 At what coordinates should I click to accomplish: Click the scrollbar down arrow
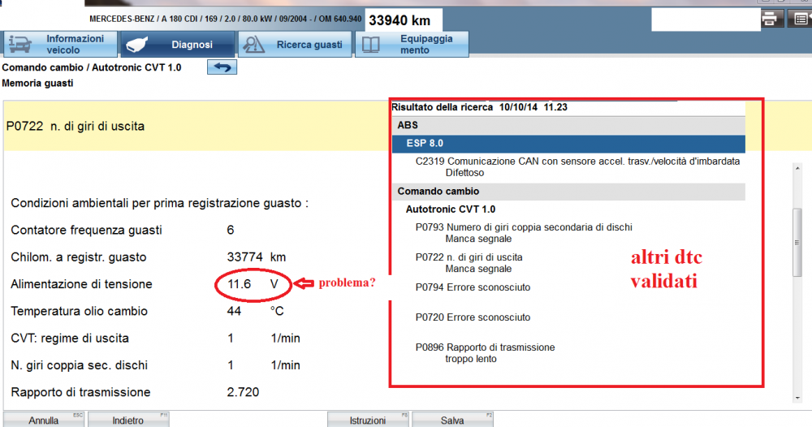tap(797, 398)
